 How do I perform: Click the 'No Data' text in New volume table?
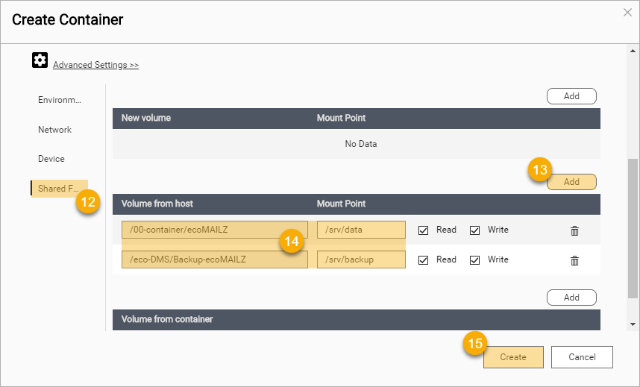(361, 144)
